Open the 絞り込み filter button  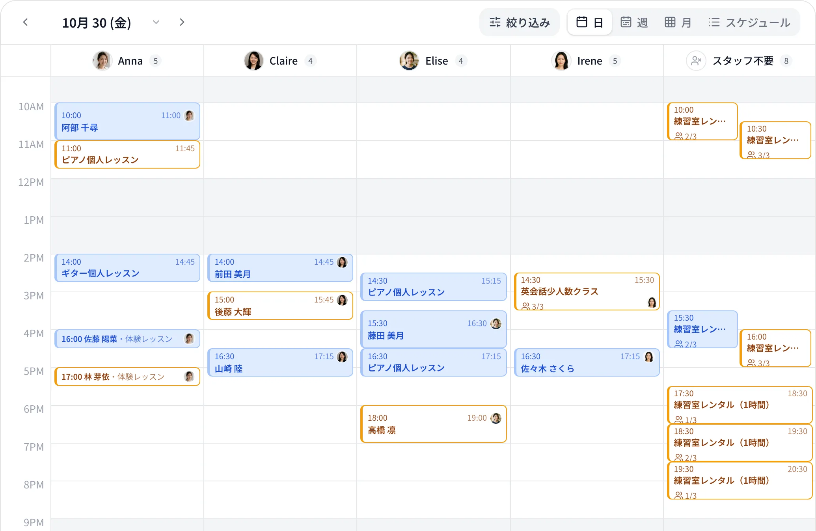pos(520,22)
